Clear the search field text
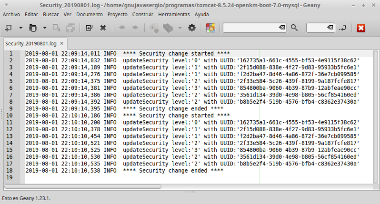The width and height of the screenshot is (380, 204). [x=282, y=28]
